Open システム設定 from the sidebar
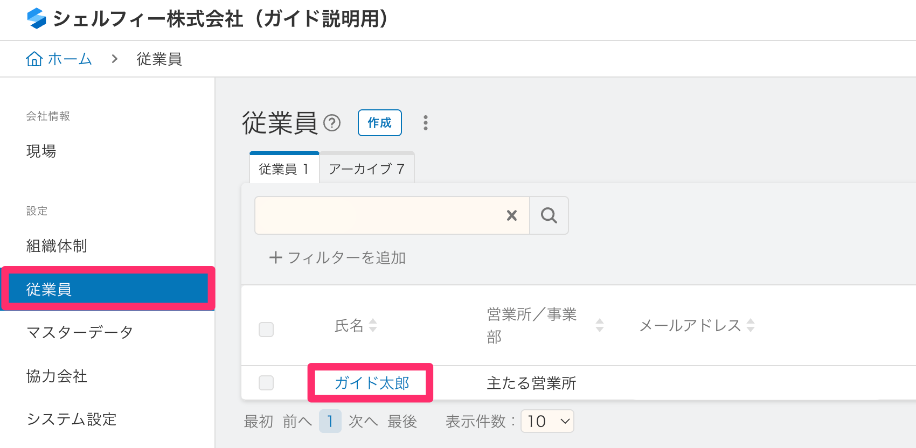The image size is (916, 448). click(72, 419)
